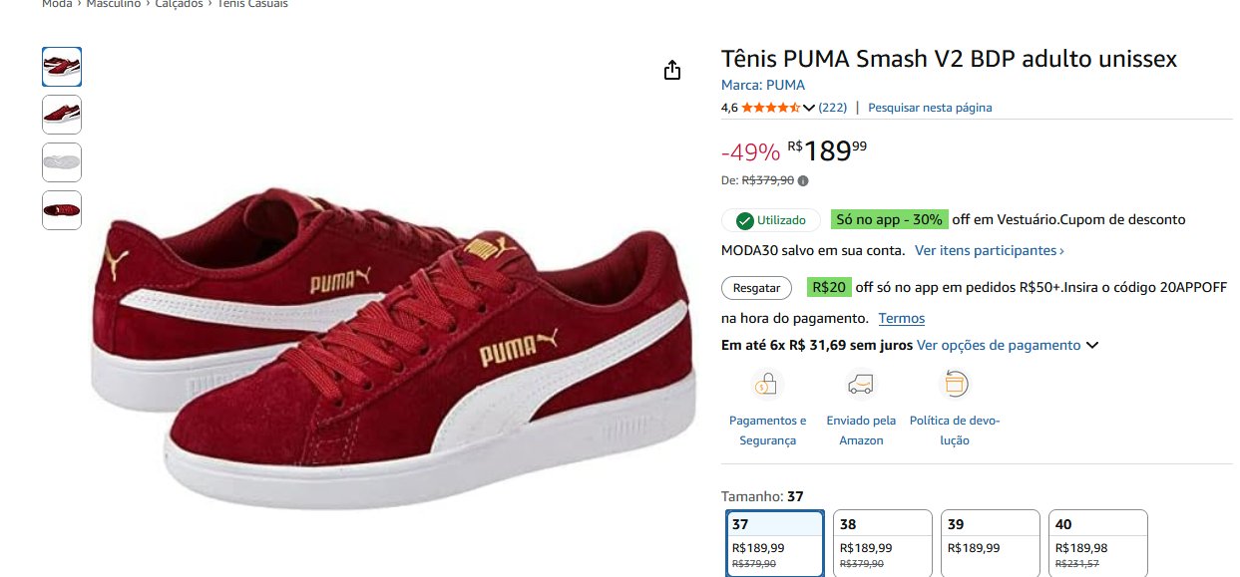Open the Marca: PUMA brand link

(762, 85)
